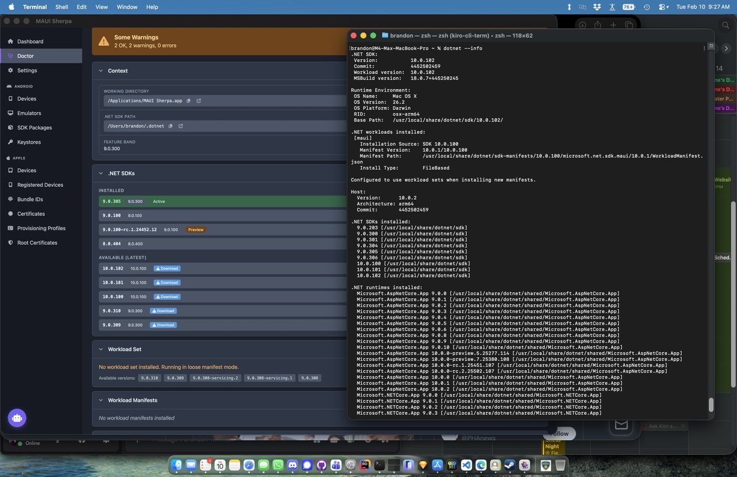Open the Window menu

[x=127, y=7]
